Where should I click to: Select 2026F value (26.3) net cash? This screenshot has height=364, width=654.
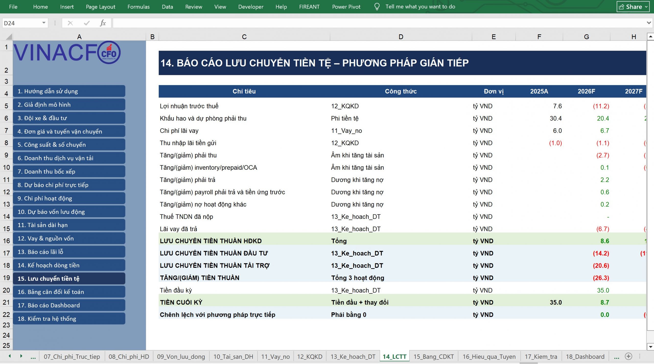(587, 278)
